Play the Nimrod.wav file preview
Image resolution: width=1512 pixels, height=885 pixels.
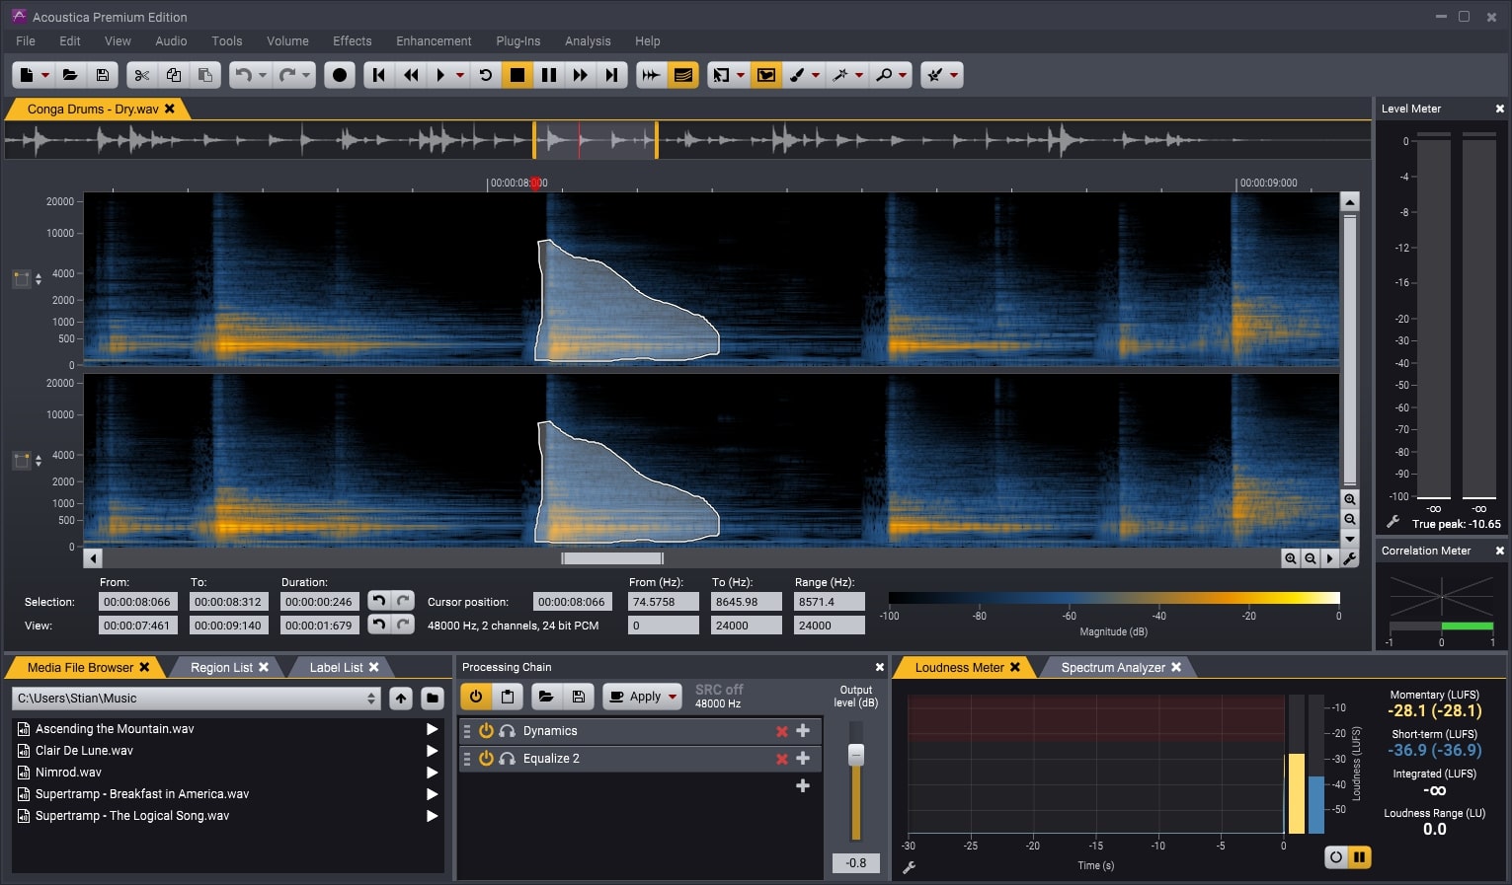pyautogui.click(x=432, y=772)
